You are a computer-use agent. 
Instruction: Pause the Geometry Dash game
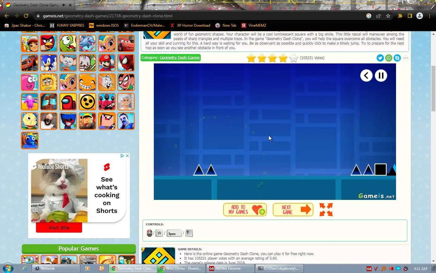coord(381,76)
